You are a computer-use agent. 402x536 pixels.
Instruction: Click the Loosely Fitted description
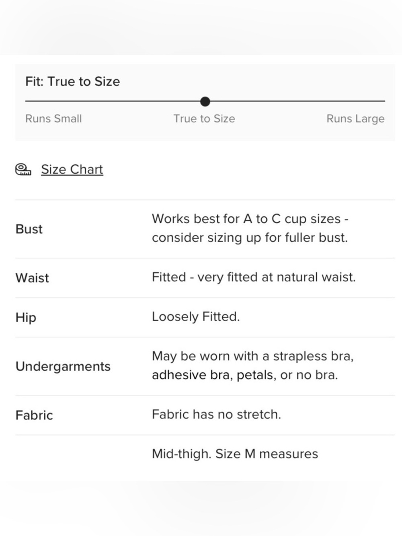(196, 317)
